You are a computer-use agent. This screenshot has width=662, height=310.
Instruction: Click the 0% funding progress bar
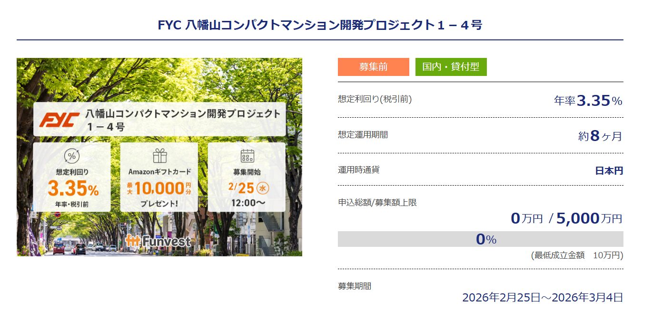480,239
